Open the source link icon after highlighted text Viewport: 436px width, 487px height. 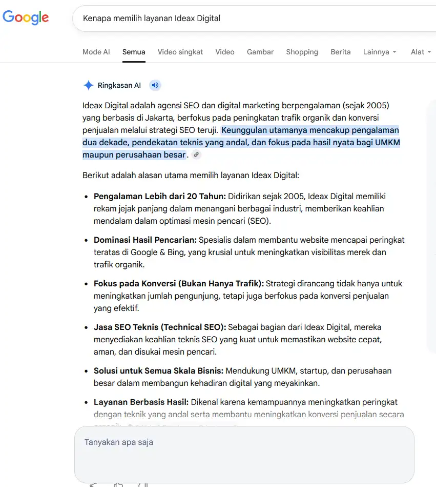[x=196, y=154]
